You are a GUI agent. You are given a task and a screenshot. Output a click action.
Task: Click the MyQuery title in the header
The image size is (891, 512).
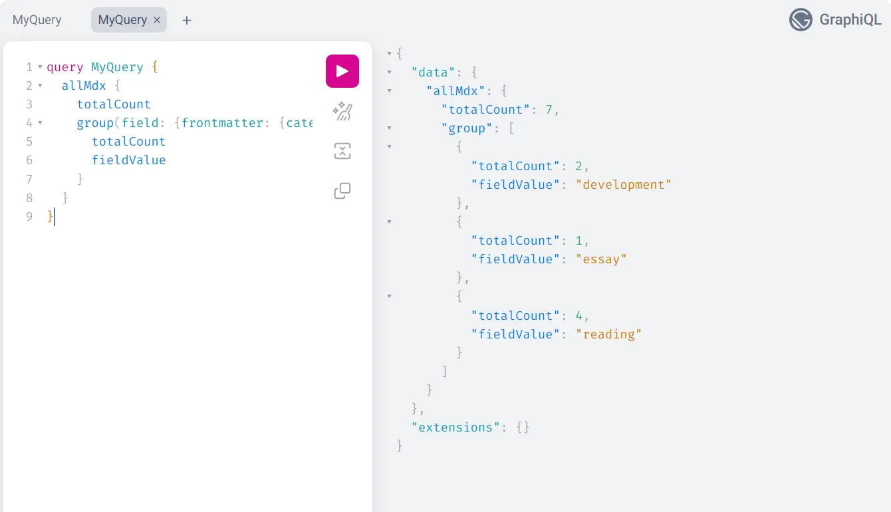pyautogui.click(x=37, y=19)
